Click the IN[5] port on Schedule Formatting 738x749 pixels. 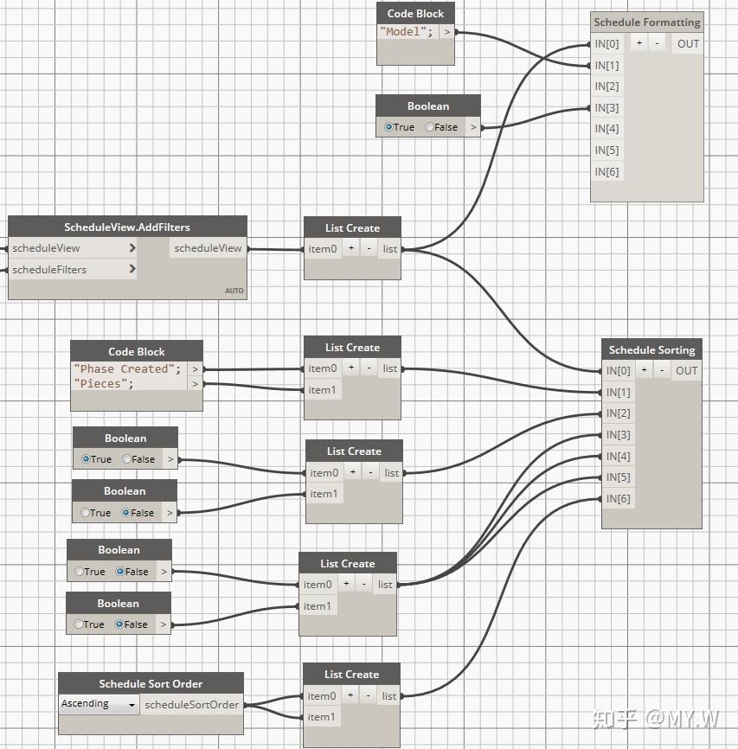click(606, 150)
